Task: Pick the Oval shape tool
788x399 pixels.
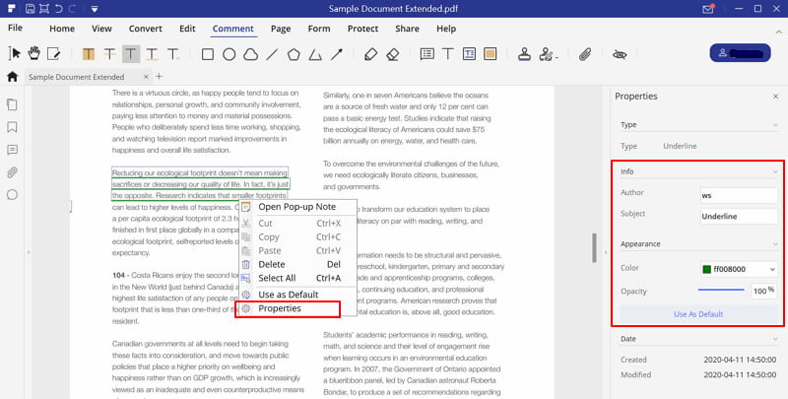Action: (230, 54)
